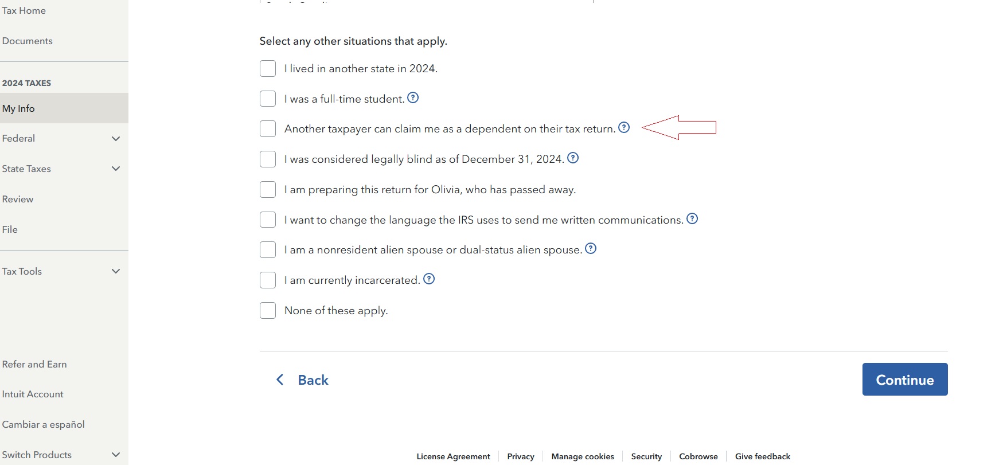This screenshot has width=1007, height=465.
Task: Open the Privacy footer link
Action: (x=521, y=456)
